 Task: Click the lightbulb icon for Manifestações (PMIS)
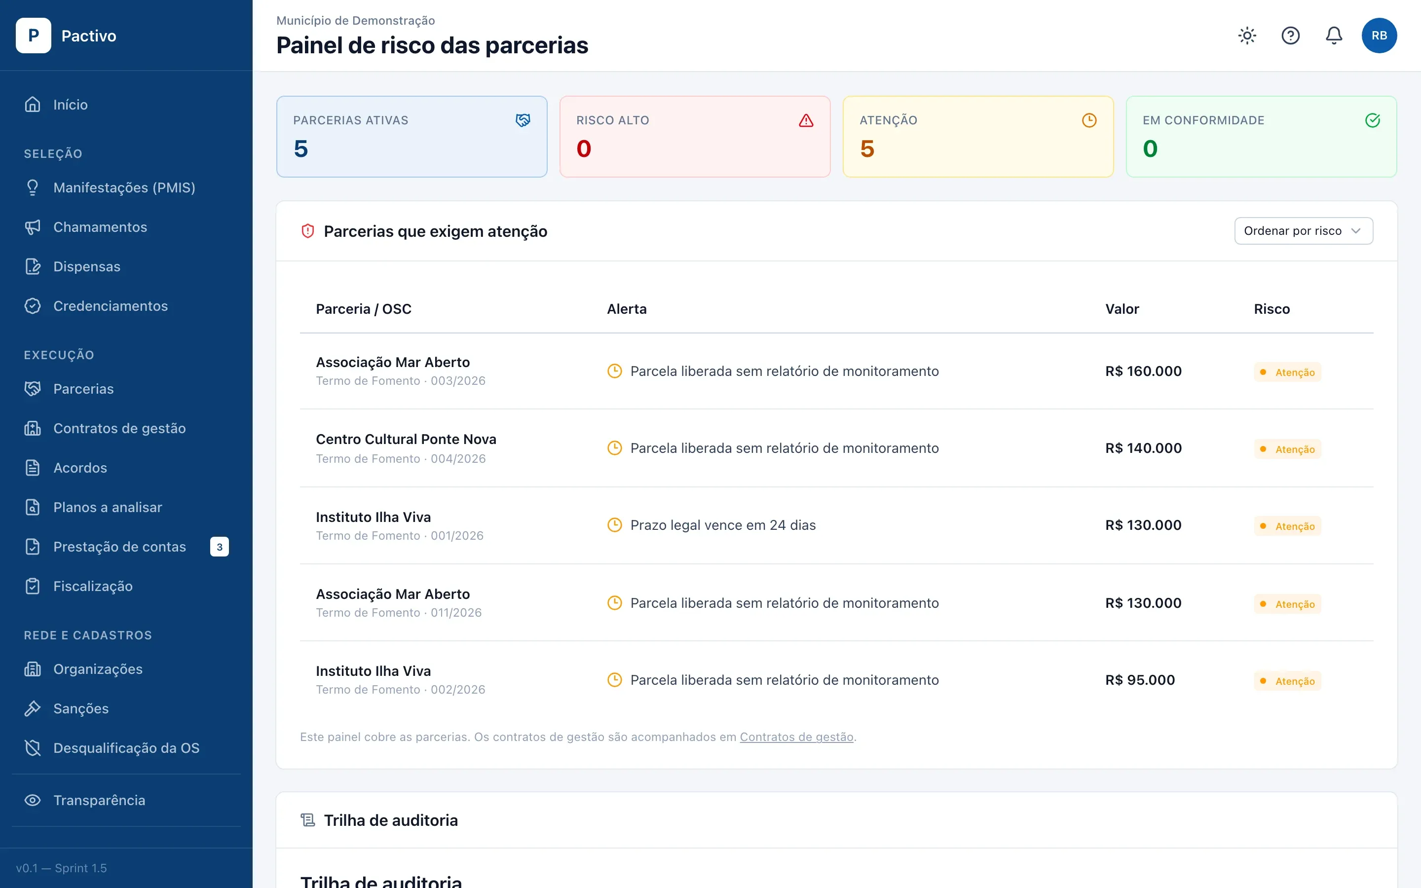point(33,187)
